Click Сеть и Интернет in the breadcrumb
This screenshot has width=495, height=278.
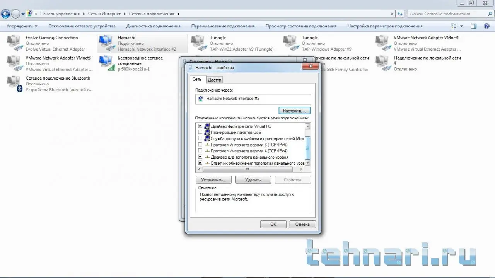104,14
